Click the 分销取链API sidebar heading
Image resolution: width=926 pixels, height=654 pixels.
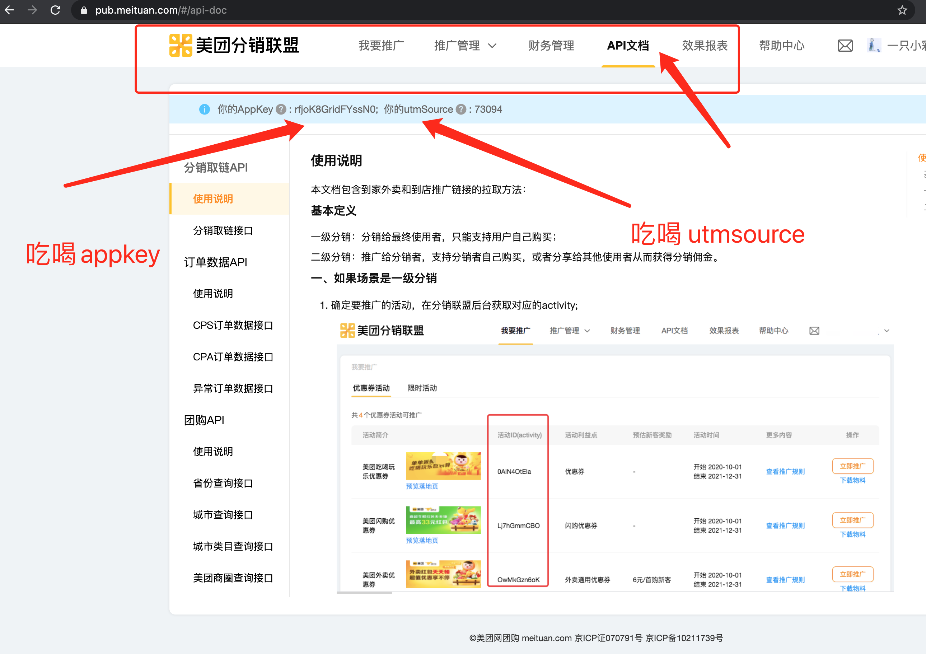(216, 167)
